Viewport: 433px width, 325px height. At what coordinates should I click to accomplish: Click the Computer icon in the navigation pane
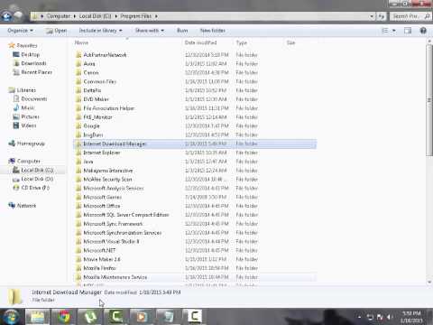coord(12,161)
